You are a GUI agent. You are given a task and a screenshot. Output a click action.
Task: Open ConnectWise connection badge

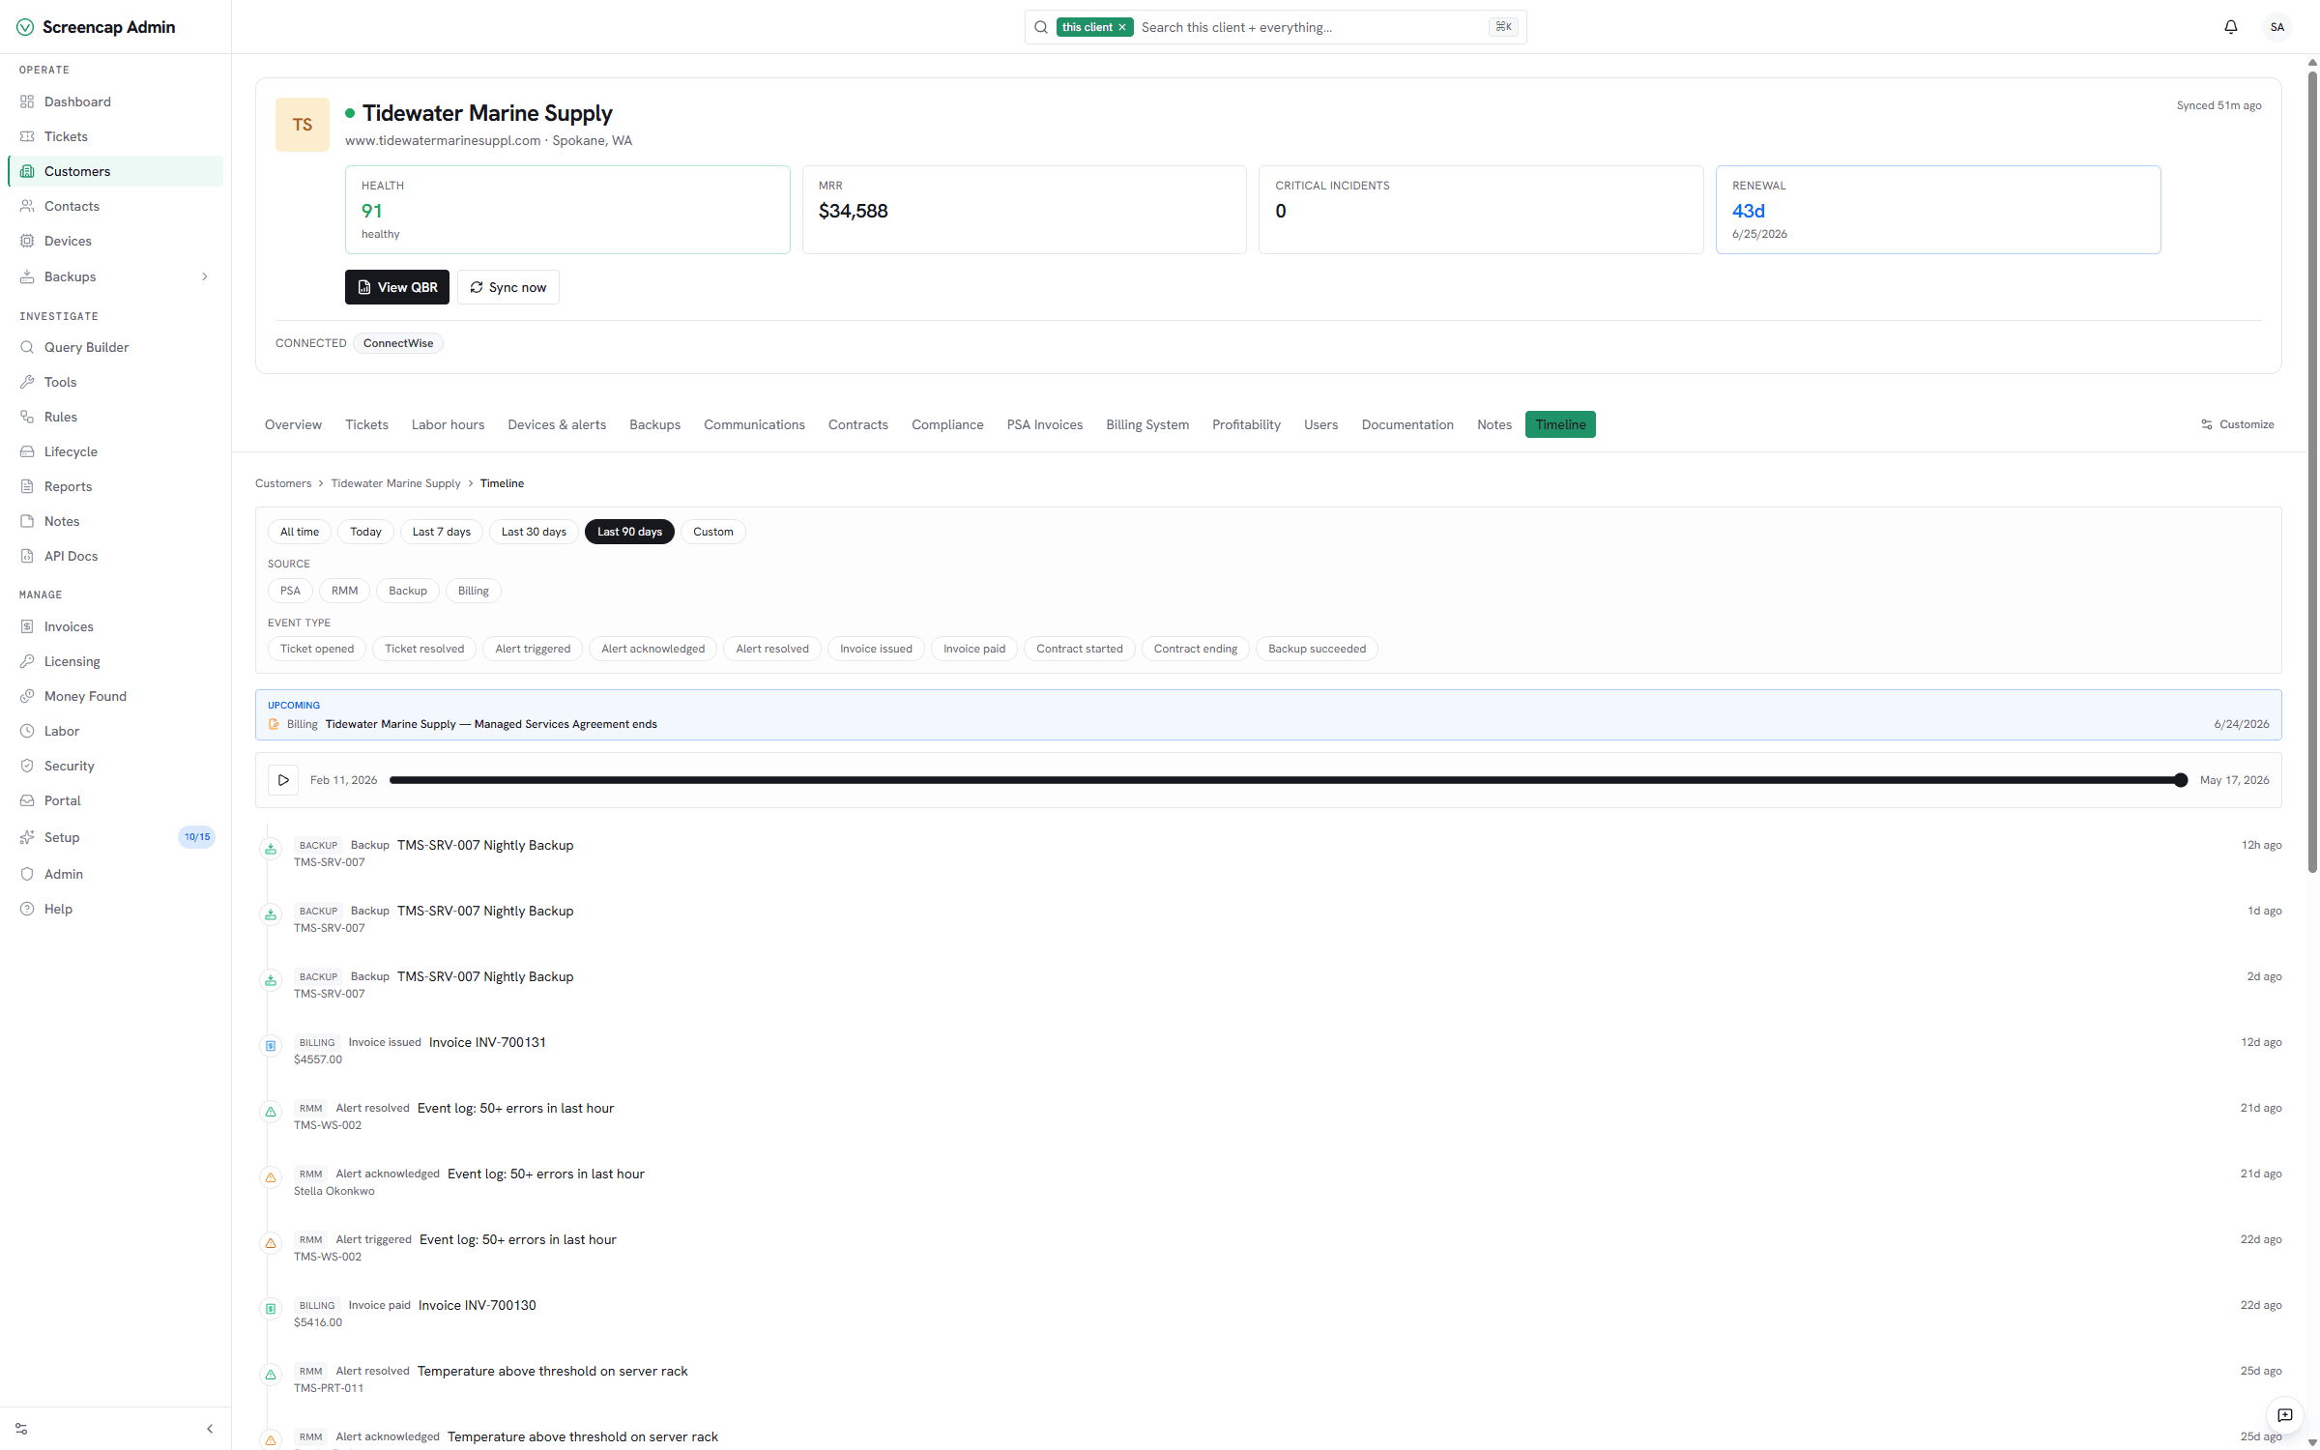(398, 343)
